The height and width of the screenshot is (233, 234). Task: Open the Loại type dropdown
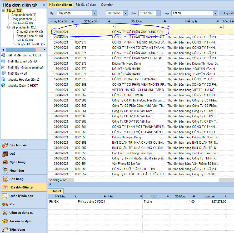tap(215, 13)
